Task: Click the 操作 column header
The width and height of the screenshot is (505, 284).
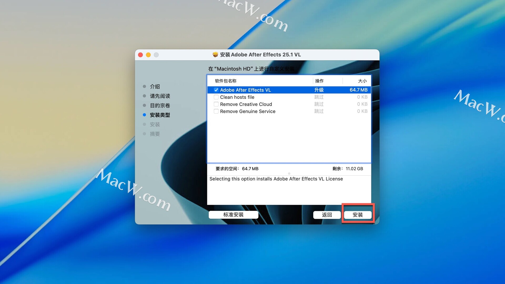Action: pos(319,81)
